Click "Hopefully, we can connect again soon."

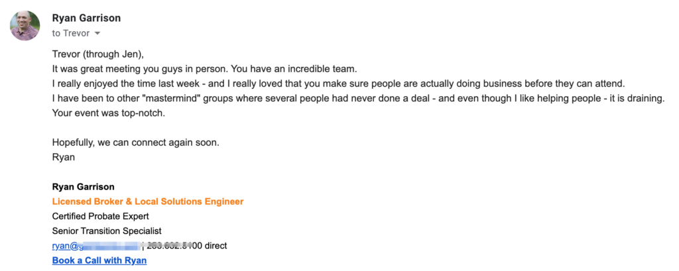coord(135,142)
